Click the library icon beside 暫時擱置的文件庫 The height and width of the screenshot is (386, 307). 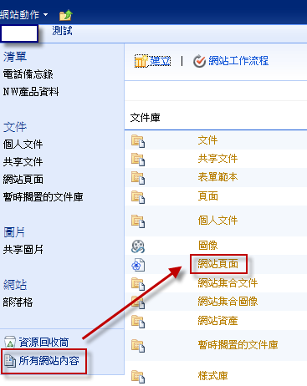coord(138,346)
